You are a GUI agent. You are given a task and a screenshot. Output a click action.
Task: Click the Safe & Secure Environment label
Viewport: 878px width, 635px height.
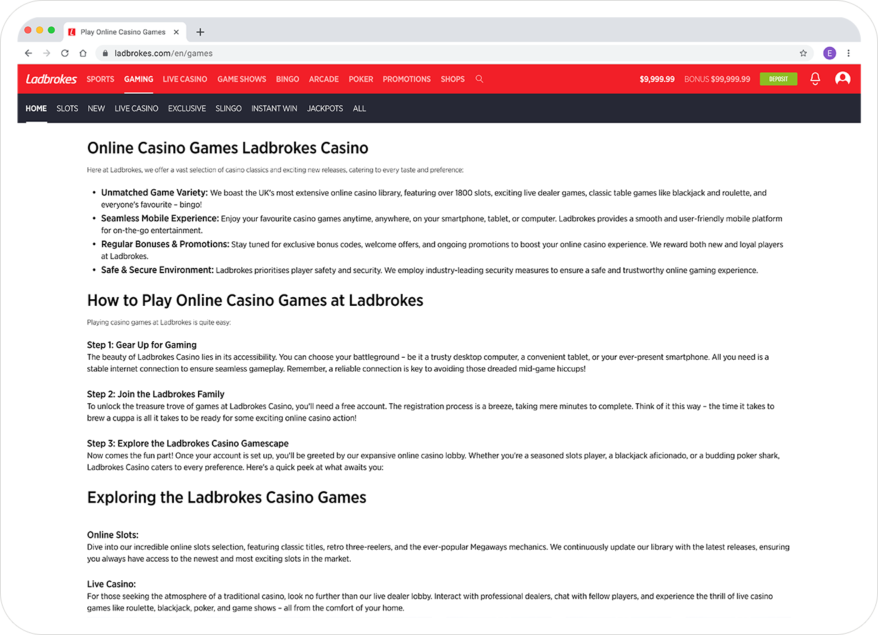[x=157, y=270]
